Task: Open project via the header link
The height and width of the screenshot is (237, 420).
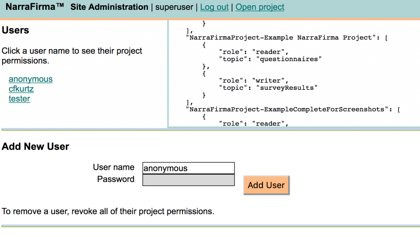Action: [260, 7]
